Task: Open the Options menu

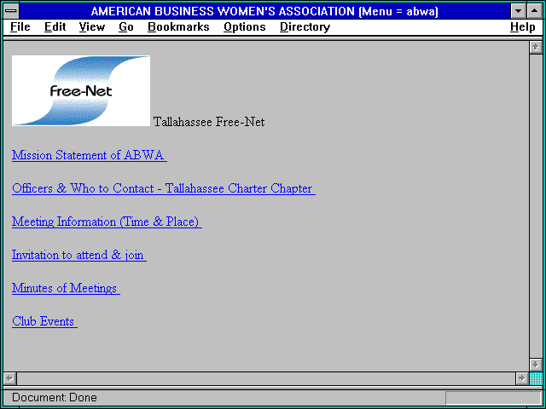Action: 245,27
